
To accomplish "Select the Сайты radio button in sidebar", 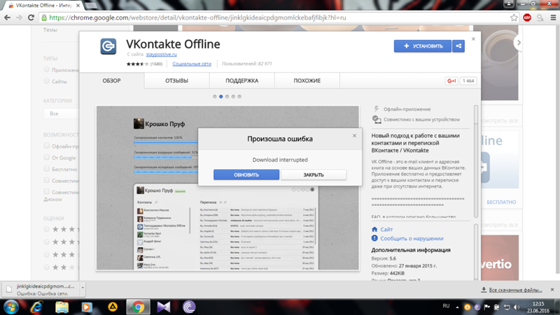I will (46, 81).
